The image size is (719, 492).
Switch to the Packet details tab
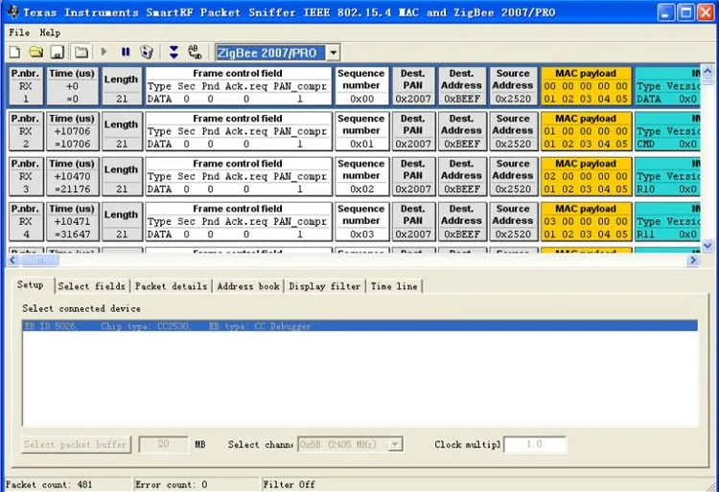tap(171, 286)
